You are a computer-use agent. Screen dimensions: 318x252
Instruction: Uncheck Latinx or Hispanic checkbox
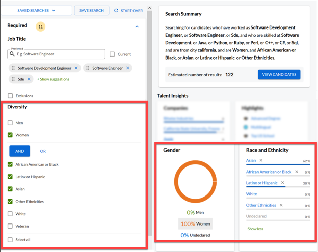pyautogui.click(x=10, y=177)
